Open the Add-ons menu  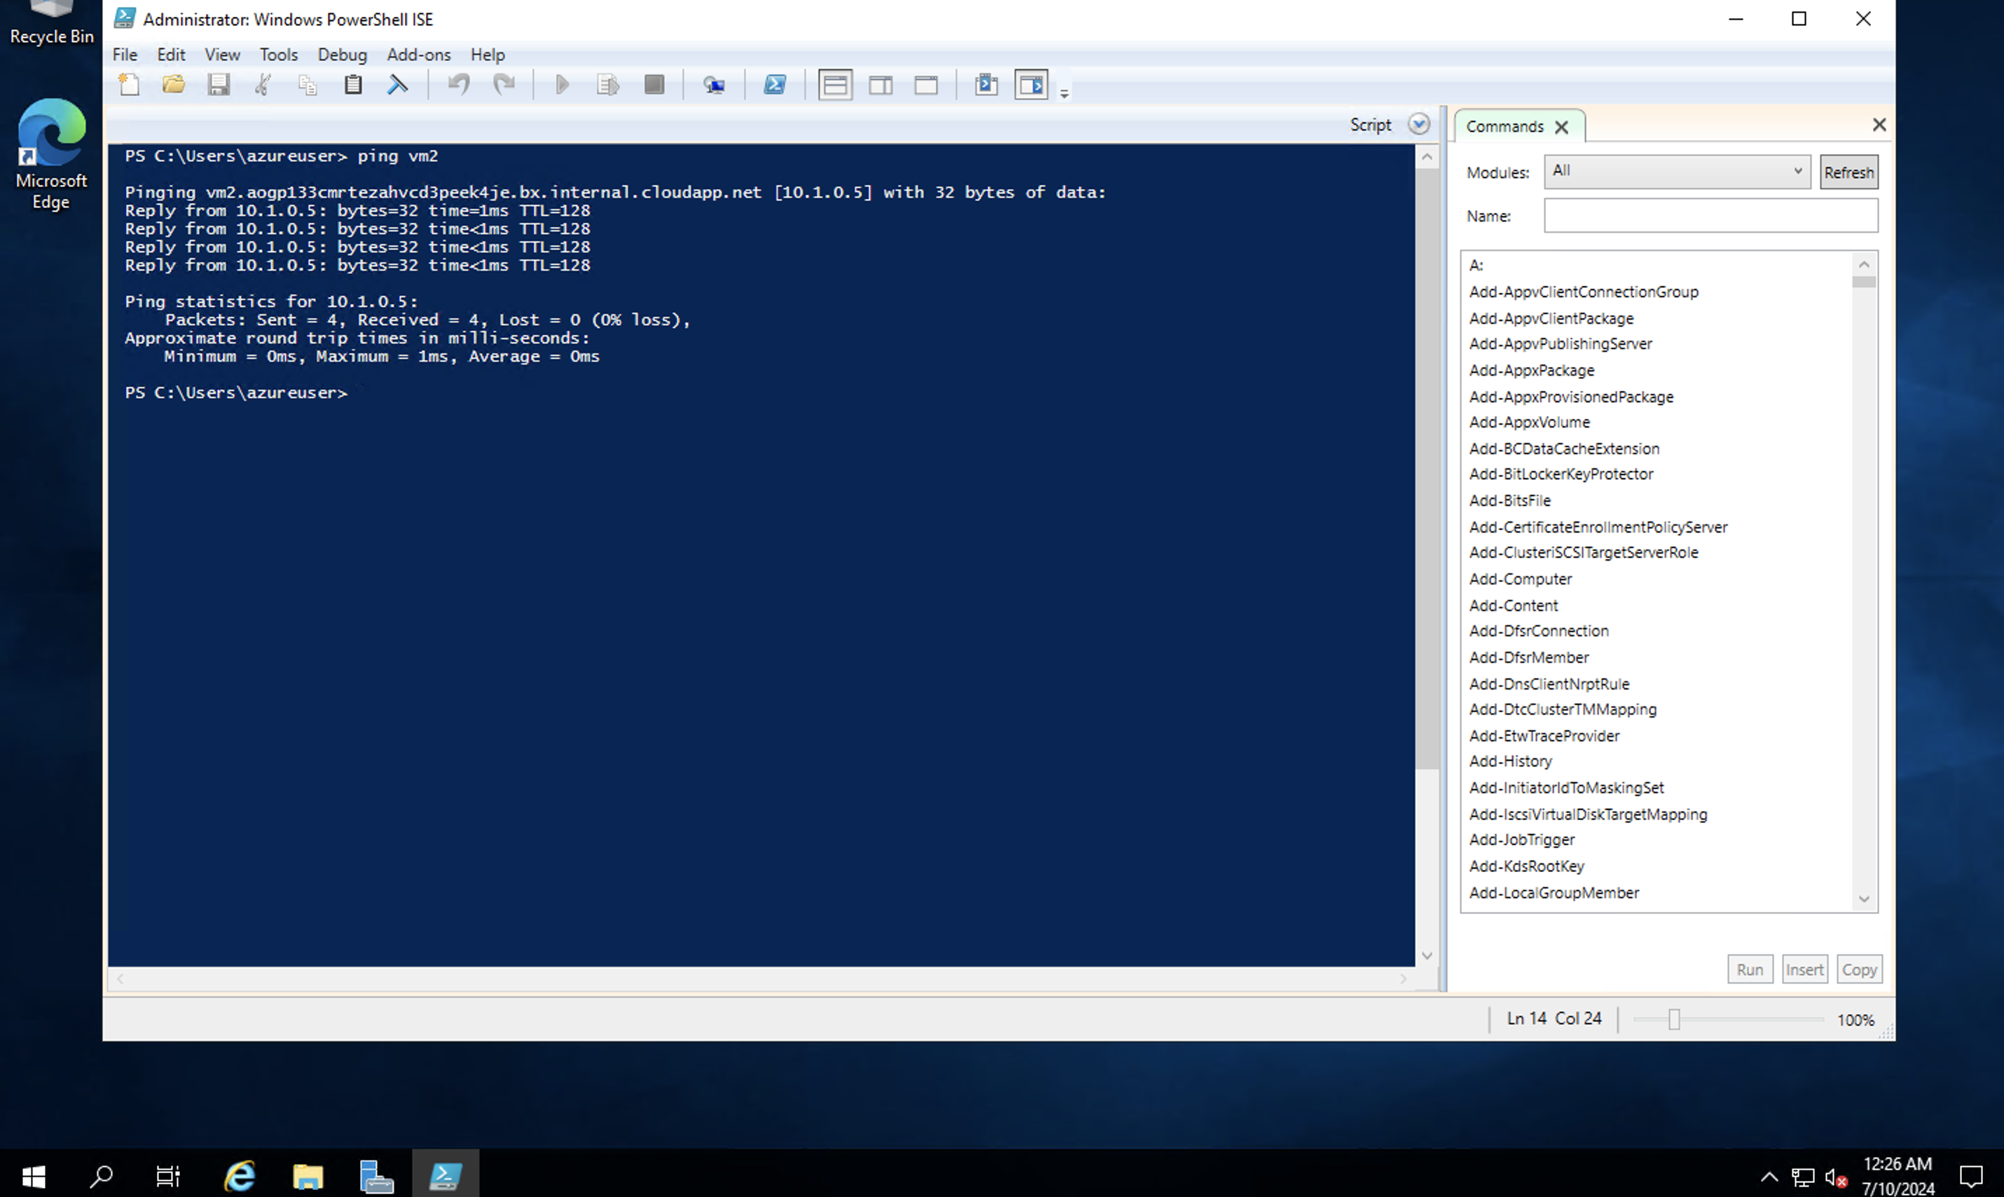pyautogui.click(x=418, y=54)
